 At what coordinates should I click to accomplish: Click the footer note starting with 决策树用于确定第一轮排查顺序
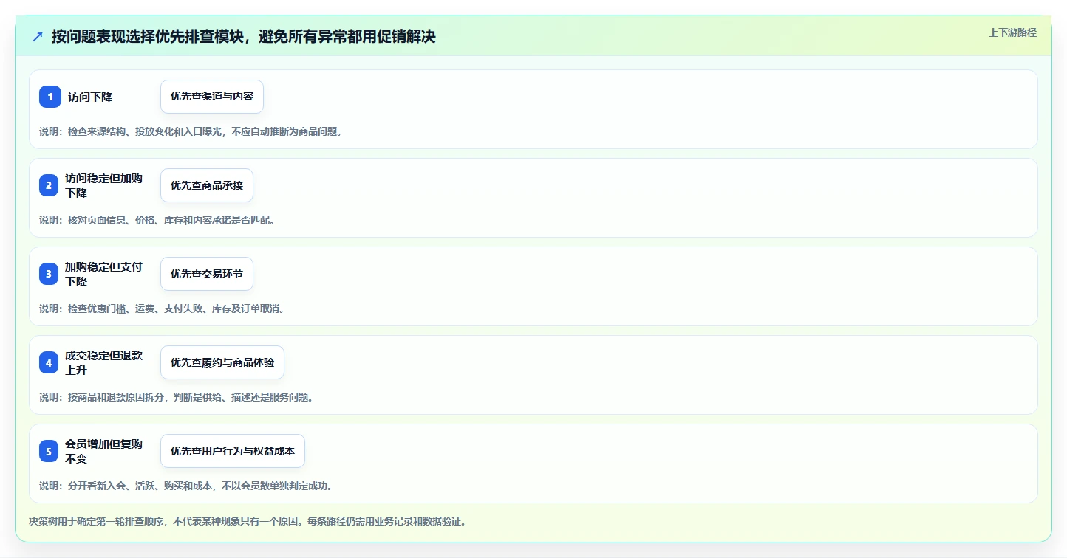(x=247, y=521)
